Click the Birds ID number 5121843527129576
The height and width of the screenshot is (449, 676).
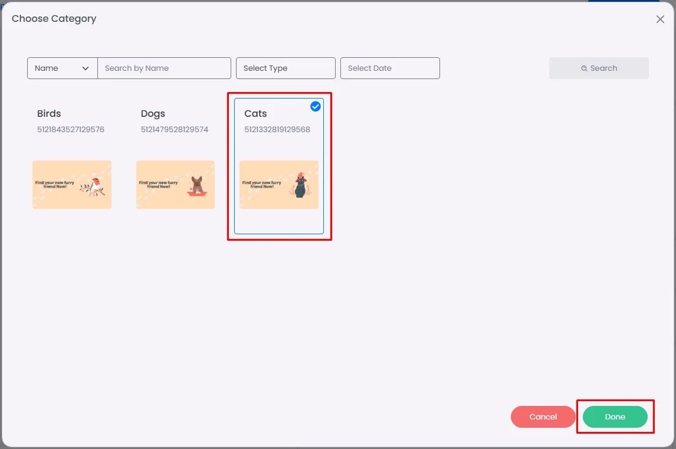click(x=71, y=129)
